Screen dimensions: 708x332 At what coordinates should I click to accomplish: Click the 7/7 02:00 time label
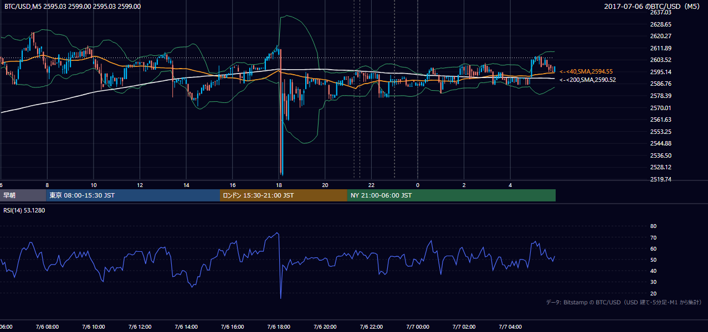464,327
